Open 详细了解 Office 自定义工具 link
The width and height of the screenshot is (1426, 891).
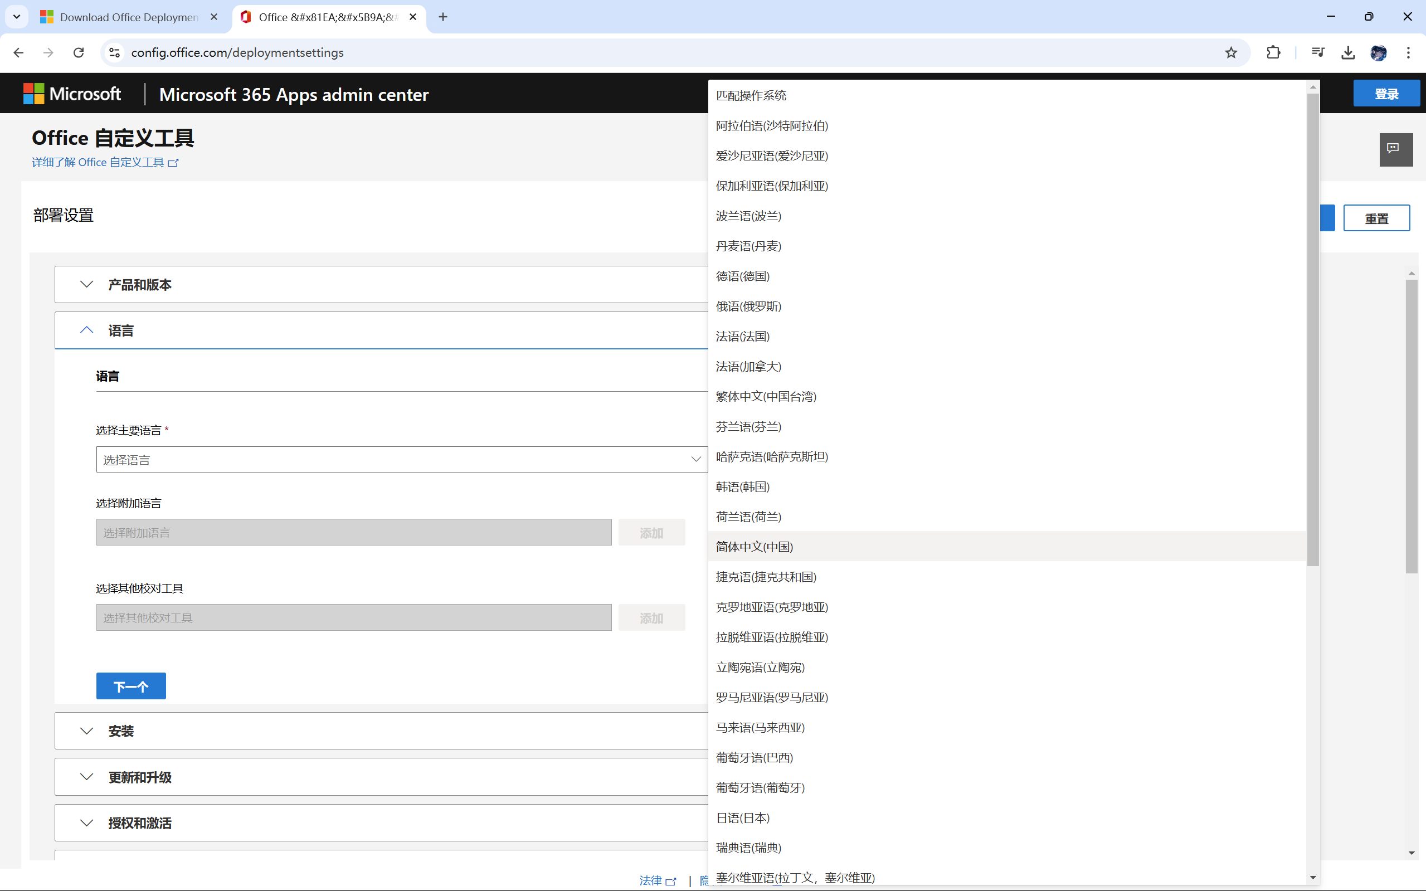(105, 162)
